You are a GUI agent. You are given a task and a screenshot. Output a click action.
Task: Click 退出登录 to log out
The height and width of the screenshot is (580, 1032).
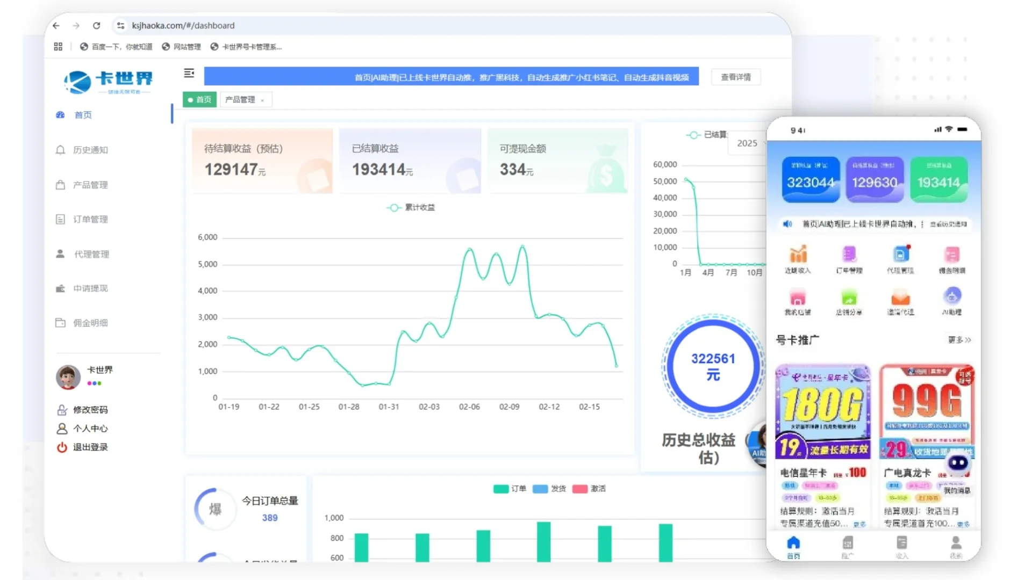(89, 447)
